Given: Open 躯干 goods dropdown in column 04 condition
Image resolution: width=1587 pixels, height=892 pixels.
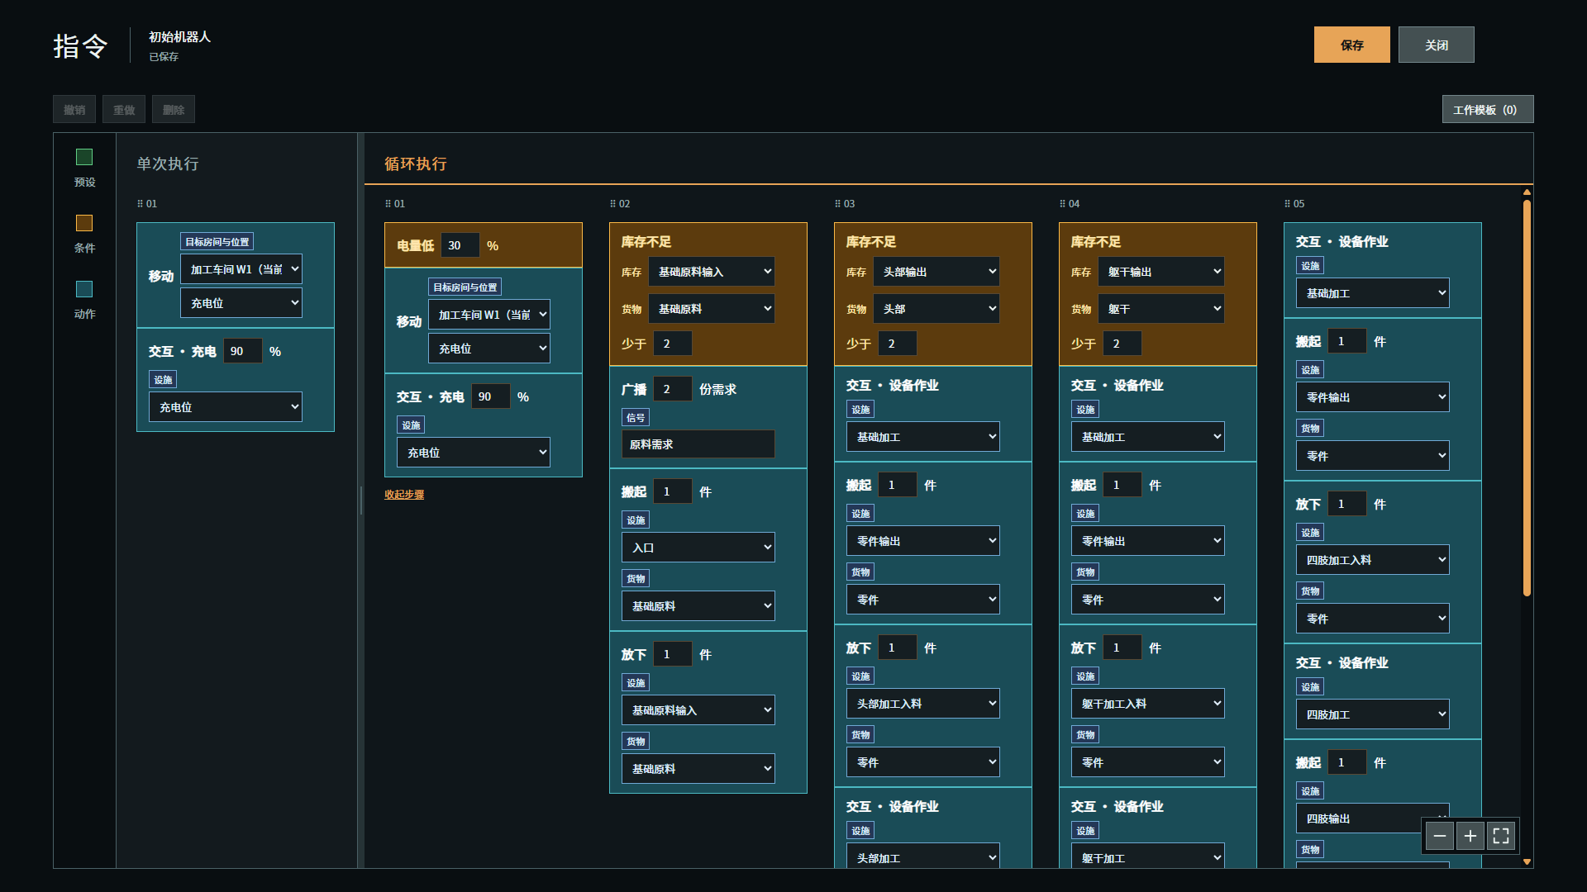Looking at the screenshot, I should pos(1161,308).
